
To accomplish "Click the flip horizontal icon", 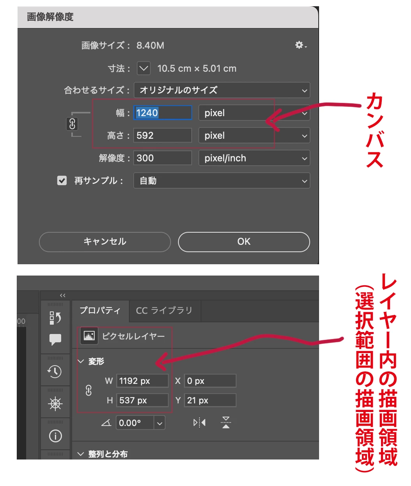I will pos(199,422).
